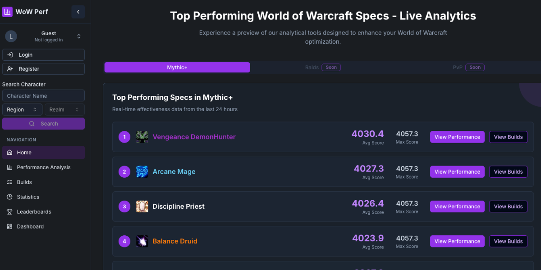Viewport: 541px width, 270px height.
Task: Click the Arcane Mage spec icon
Action: point(142,171)
